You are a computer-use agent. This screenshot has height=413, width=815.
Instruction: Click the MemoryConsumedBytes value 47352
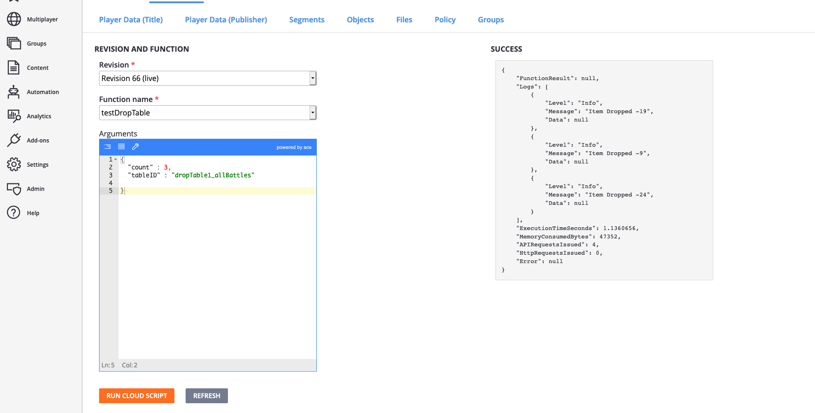point(608,237)
